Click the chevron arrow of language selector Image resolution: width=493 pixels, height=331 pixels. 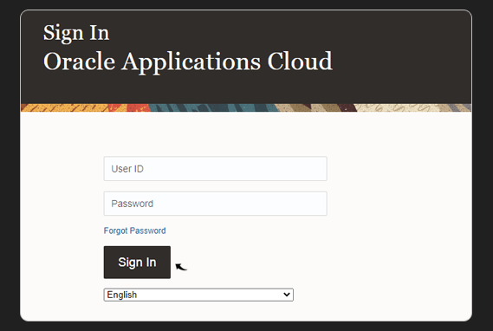287,295
